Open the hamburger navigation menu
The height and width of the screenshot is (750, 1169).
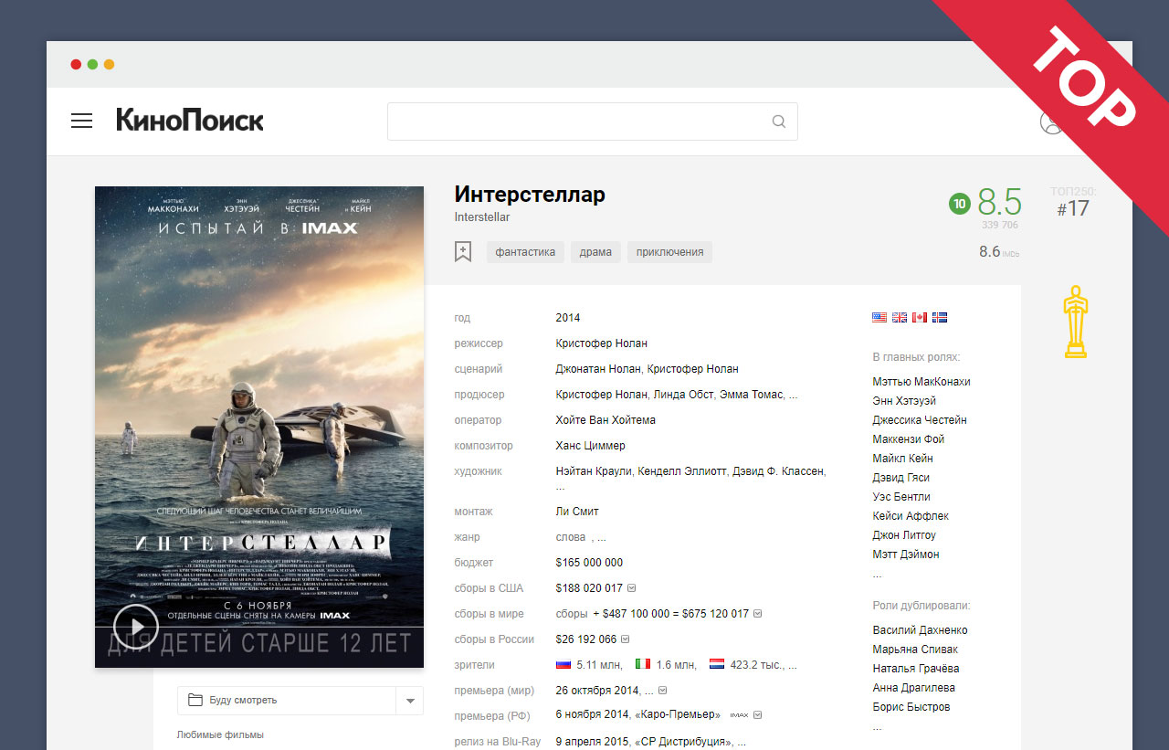click(81, 120)
